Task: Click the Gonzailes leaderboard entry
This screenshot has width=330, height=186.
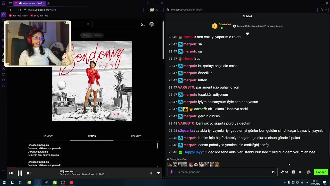Action: pyautogui.click(x=222, y=26)
